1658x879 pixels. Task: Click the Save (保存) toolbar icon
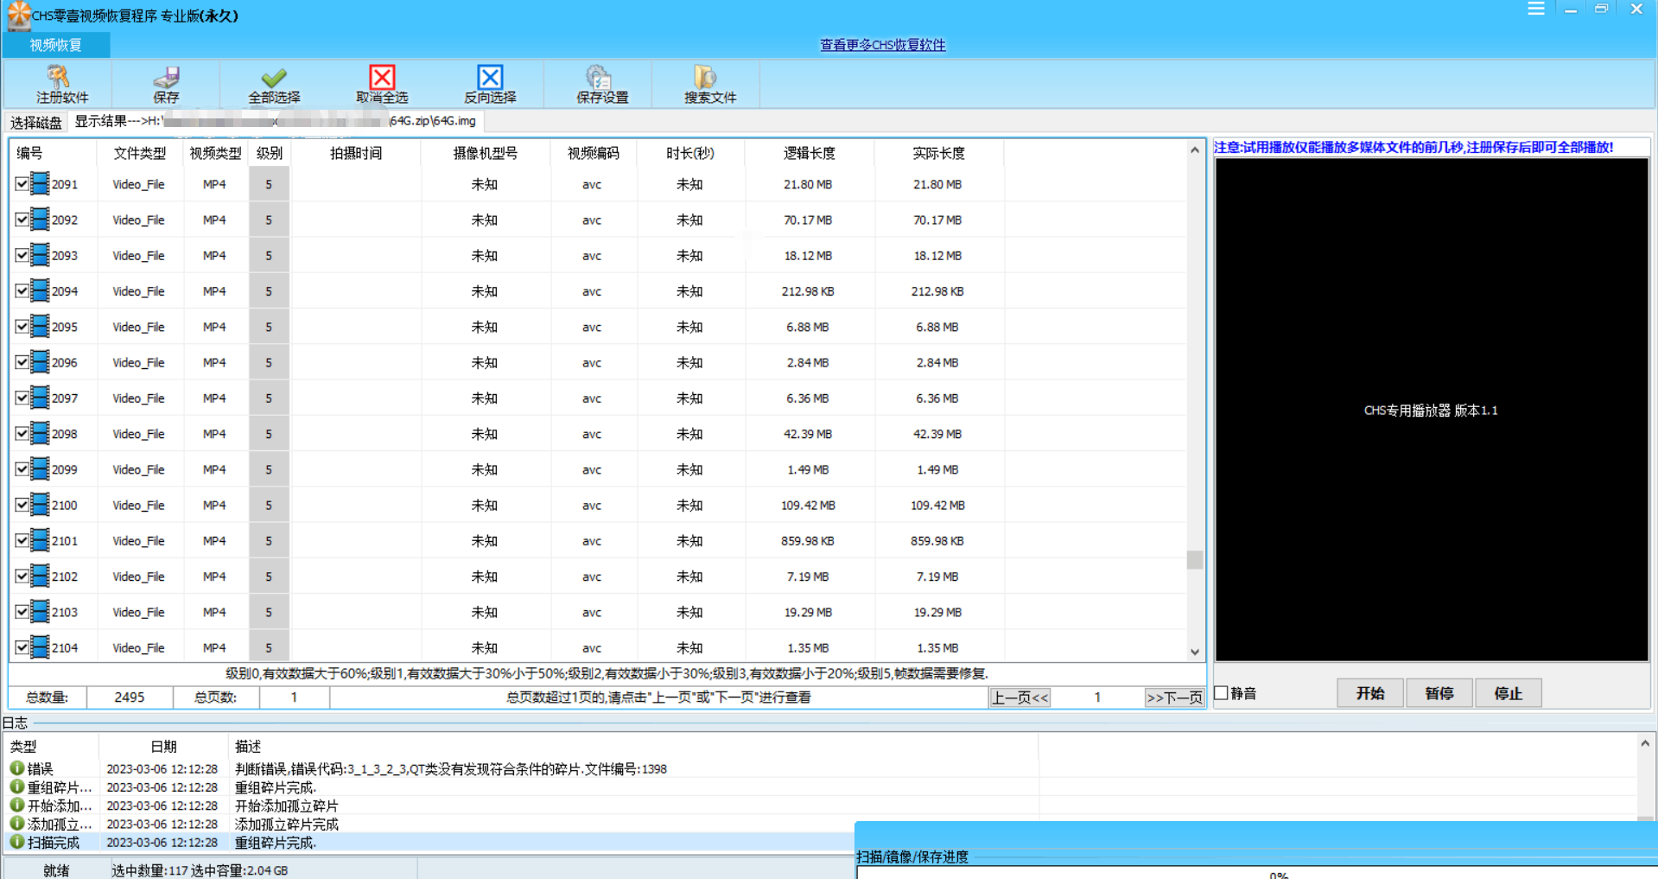(x=166, y=77)
